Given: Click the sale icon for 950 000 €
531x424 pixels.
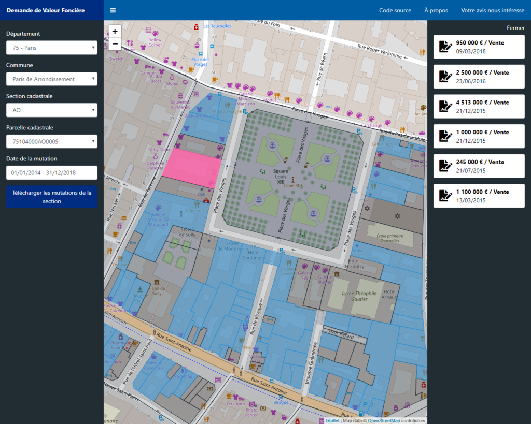Looking at the screenshot, I should coord(445,47).
